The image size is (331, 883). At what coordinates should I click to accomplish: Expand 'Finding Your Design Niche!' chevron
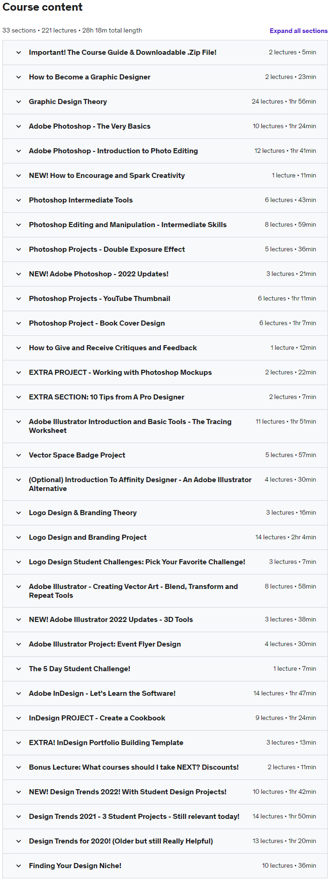(x=19, y=866)
